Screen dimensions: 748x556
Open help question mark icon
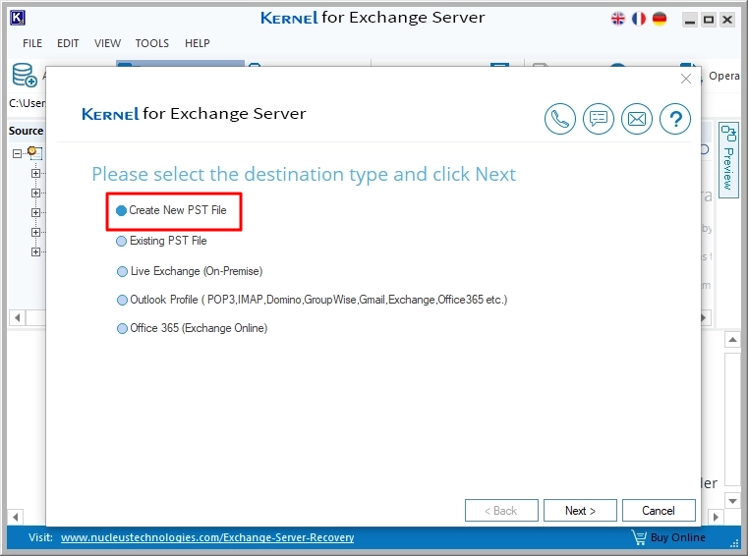[675, 119]
